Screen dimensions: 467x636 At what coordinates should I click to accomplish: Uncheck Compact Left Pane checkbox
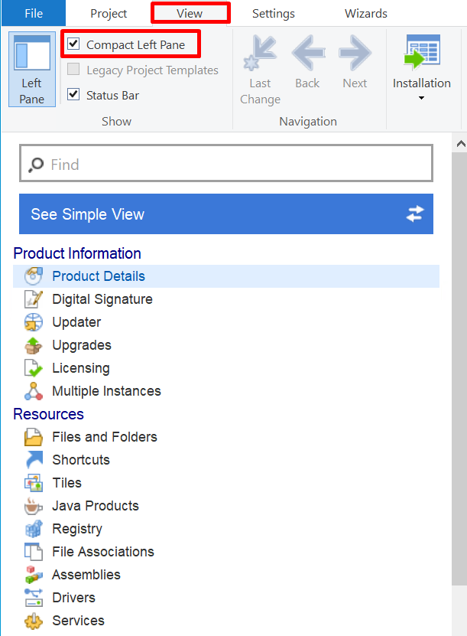[x=73, y=44]
